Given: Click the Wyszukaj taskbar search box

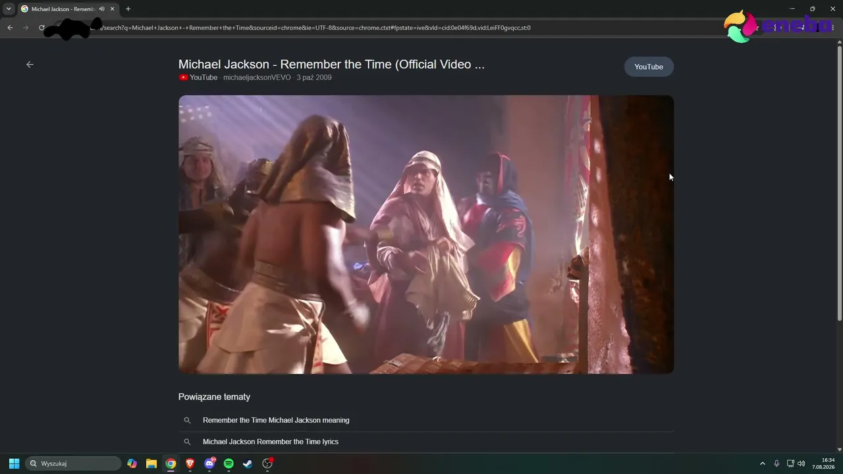Looking at the screenshot, I should 73,463.
